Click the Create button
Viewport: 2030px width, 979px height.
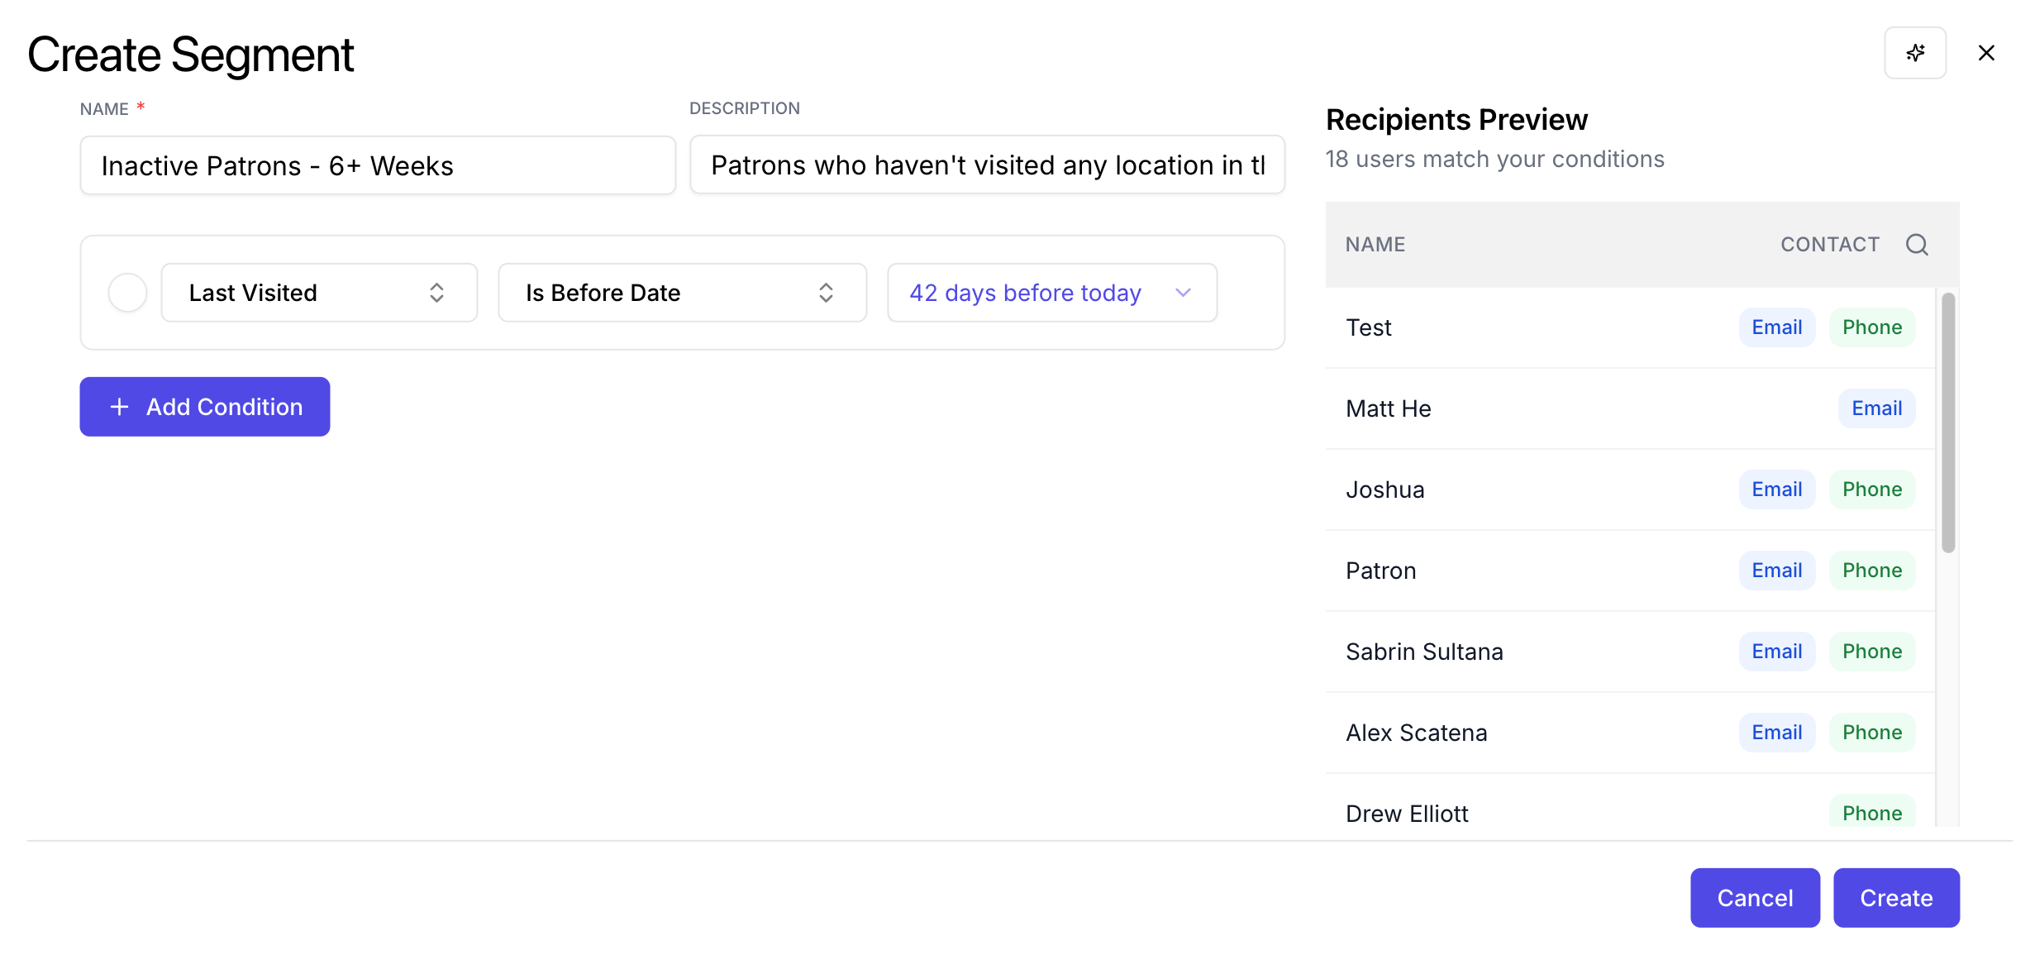tap(1895, 898)
